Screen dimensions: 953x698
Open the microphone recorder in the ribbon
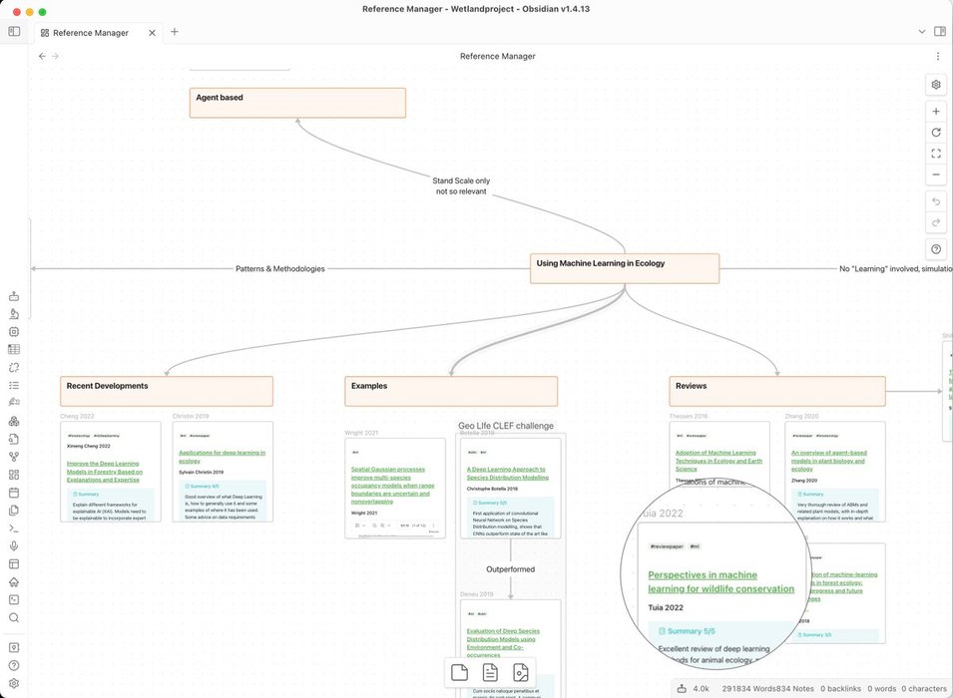pyautogui.click(x=14, y=545)
